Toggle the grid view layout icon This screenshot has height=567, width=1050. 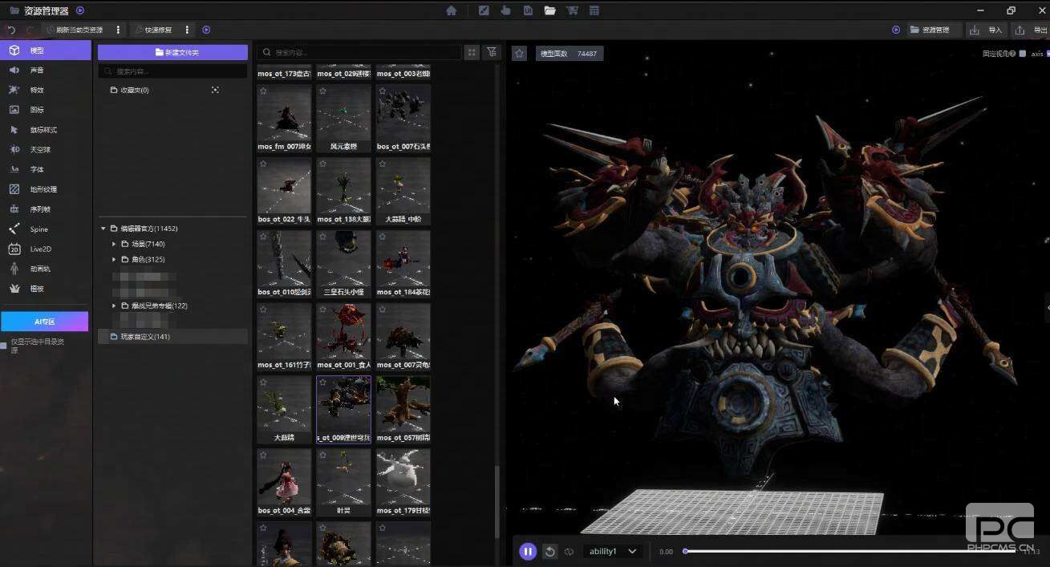tap(472, 52)
